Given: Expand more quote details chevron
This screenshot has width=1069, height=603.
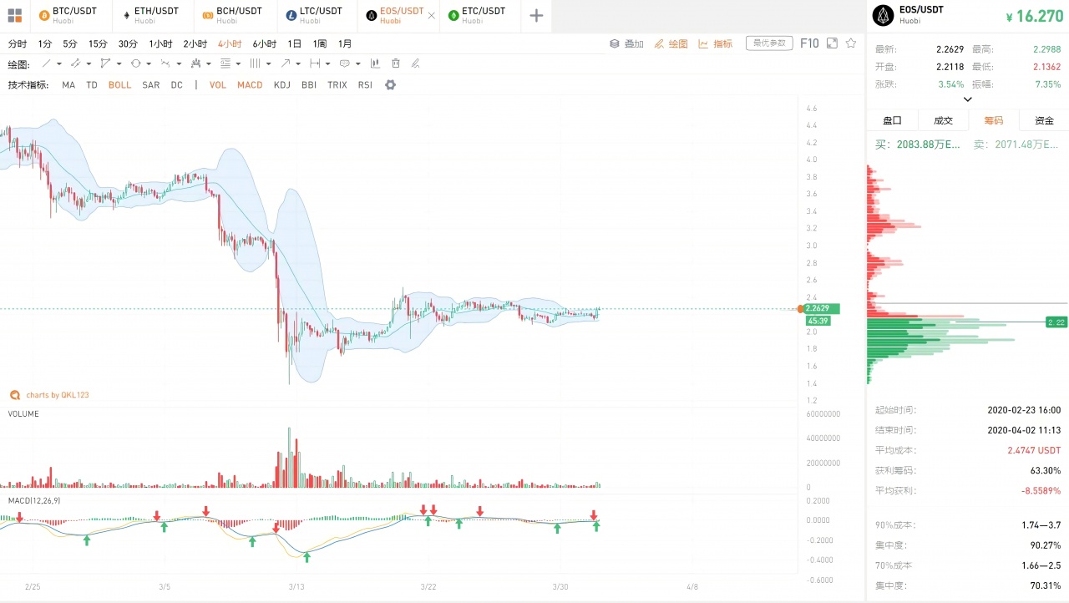Looking at the screenshot, I should pos(968,99).
